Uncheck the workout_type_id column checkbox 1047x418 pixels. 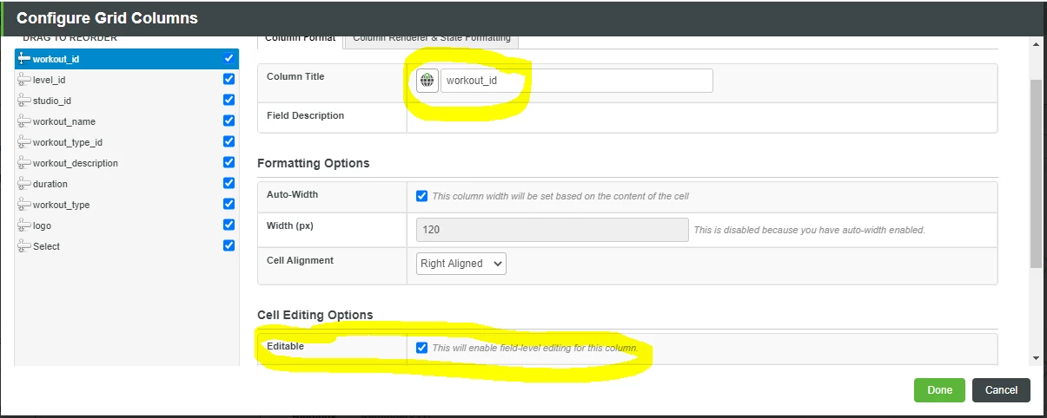click(x=229, y=141)
